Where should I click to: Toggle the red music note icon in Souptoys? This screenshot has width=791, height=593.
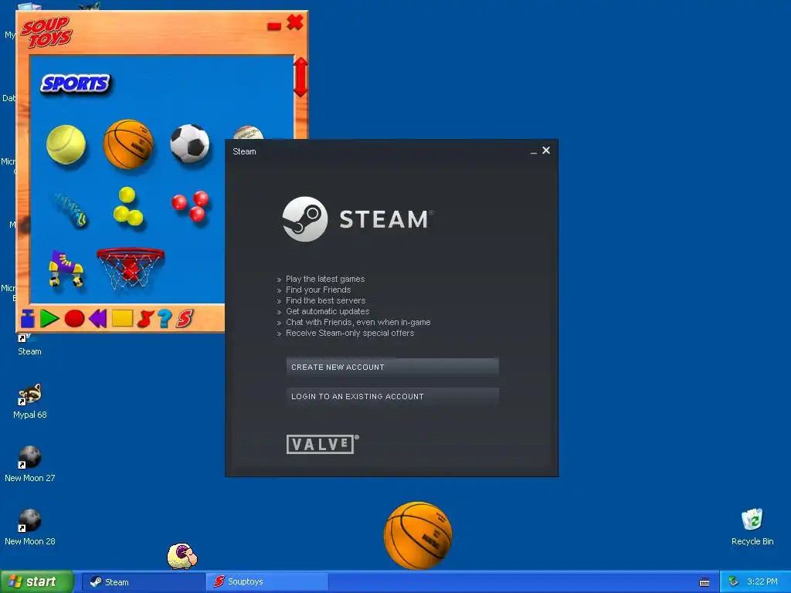[x=144, y=319]
